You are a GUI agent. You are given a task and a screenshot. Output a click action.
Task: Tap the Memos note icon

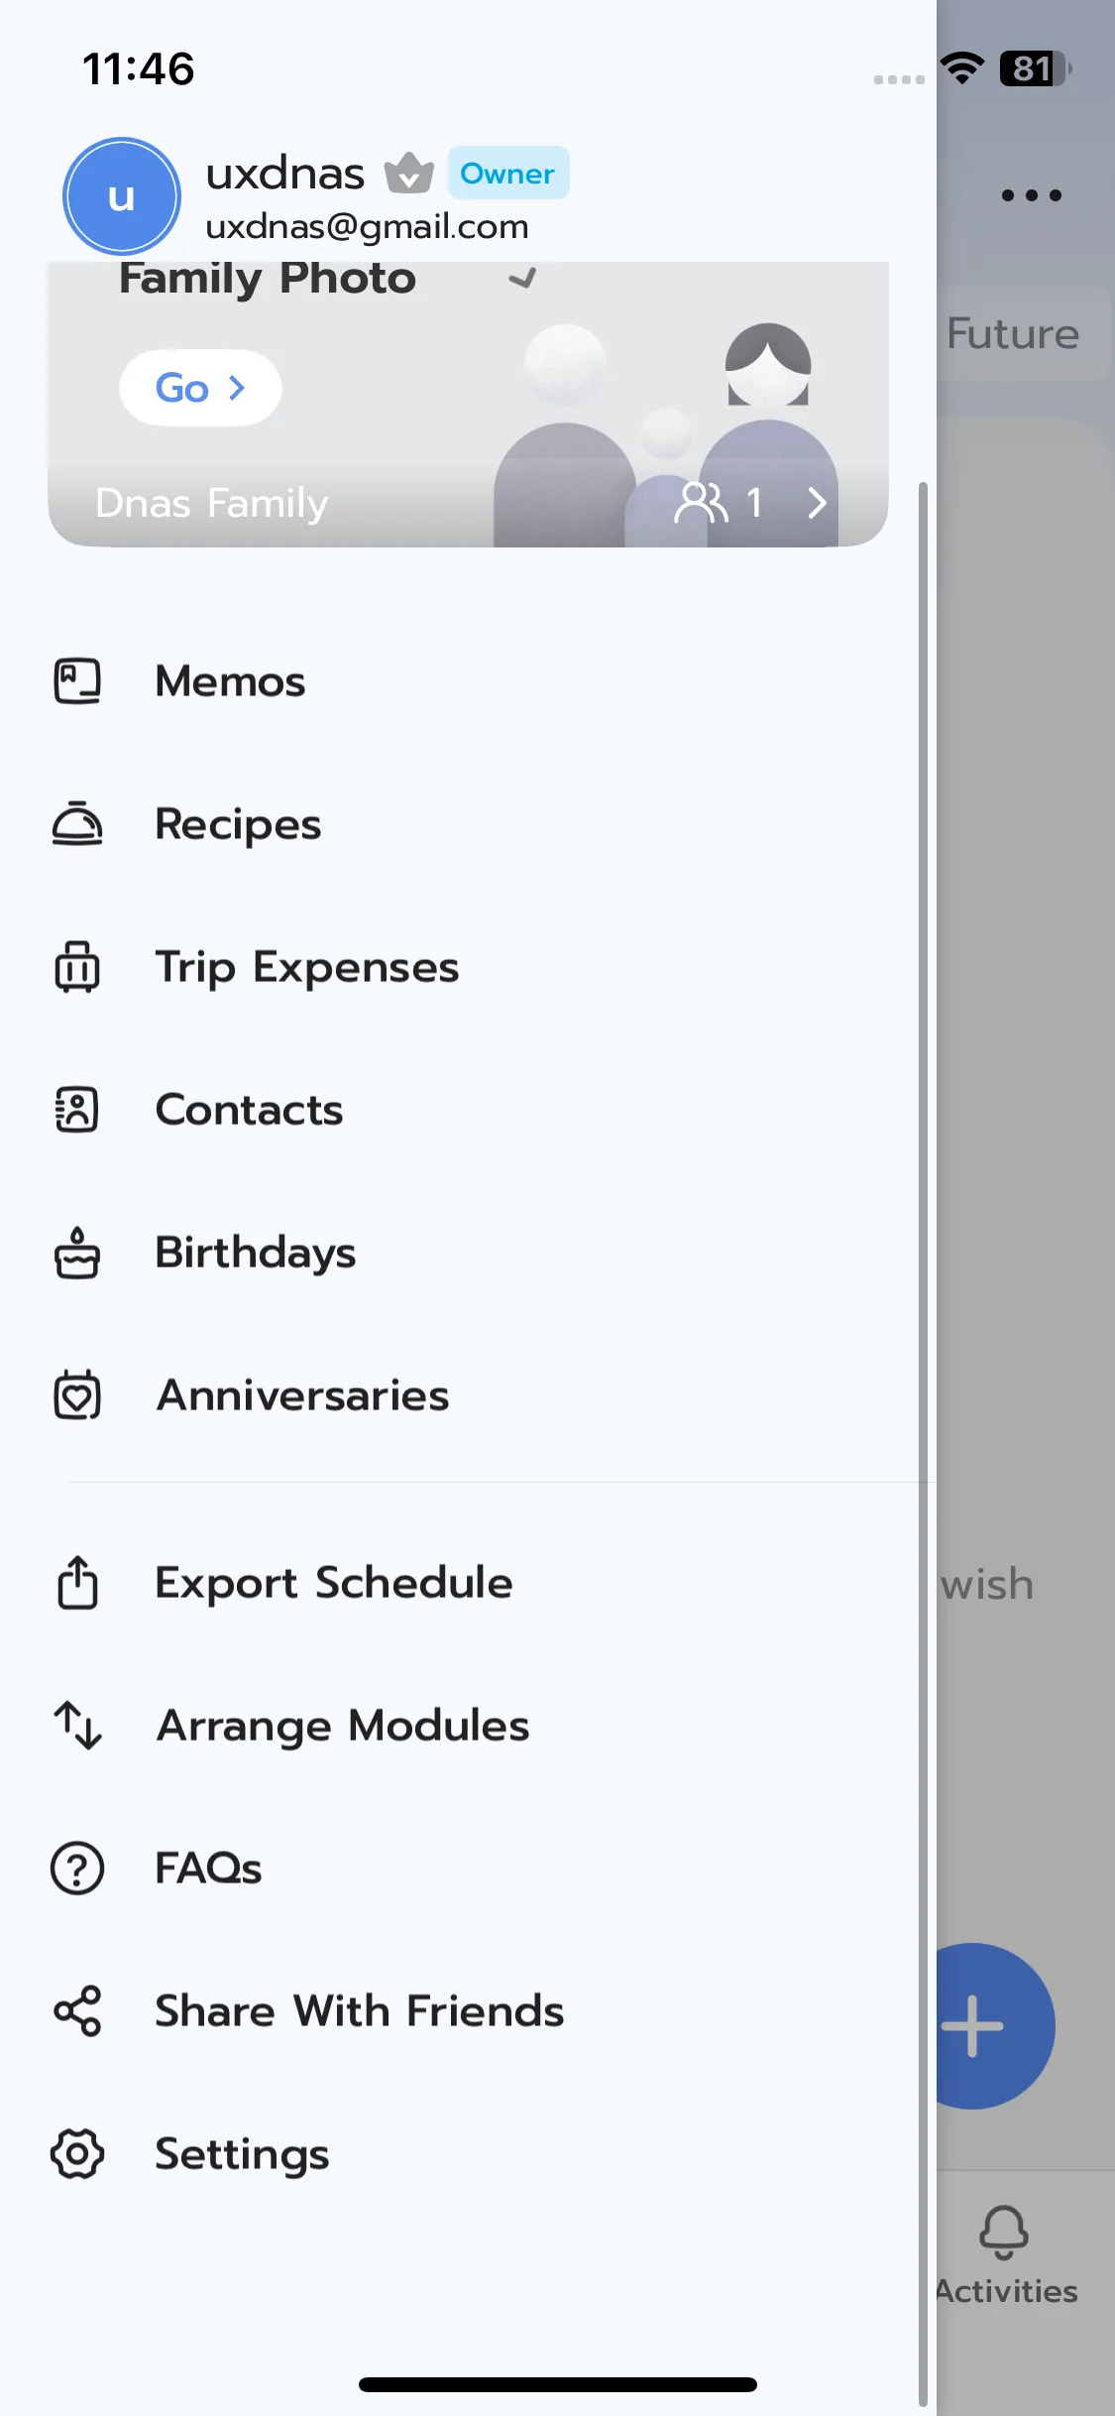(77, 681)
